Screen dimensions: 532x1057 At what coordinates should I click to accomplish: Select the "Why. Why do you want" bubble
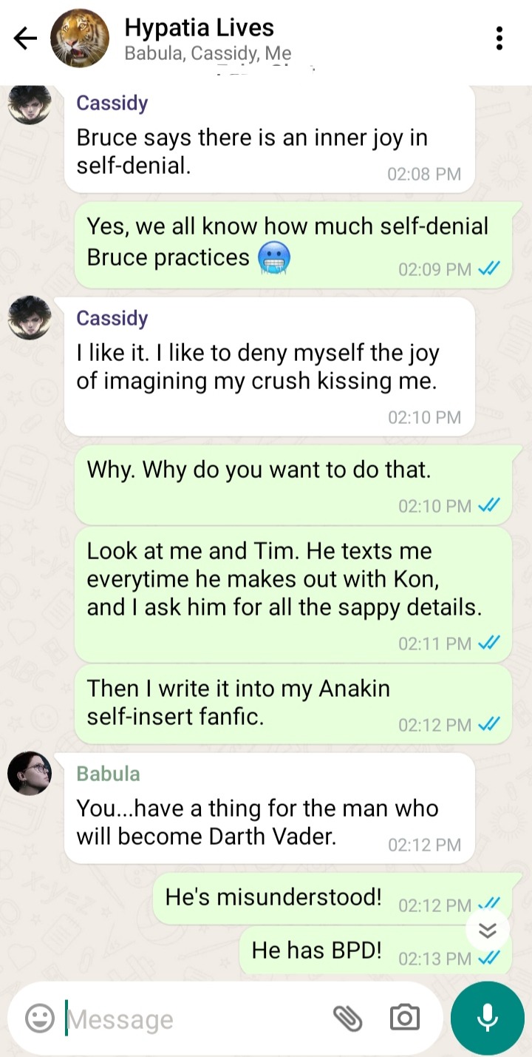(293, 485)
